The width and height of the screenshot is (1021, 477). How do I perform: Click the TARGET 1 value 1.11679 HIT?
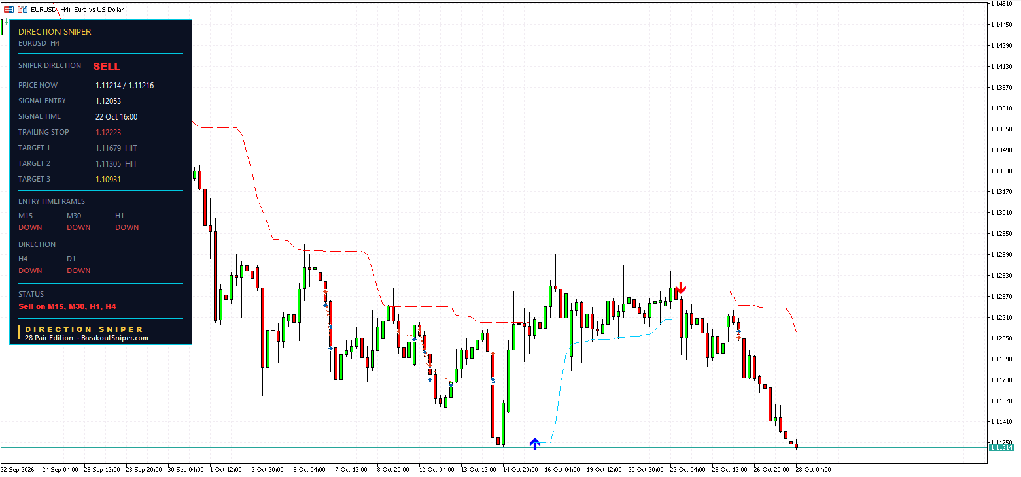pos(116,148)
